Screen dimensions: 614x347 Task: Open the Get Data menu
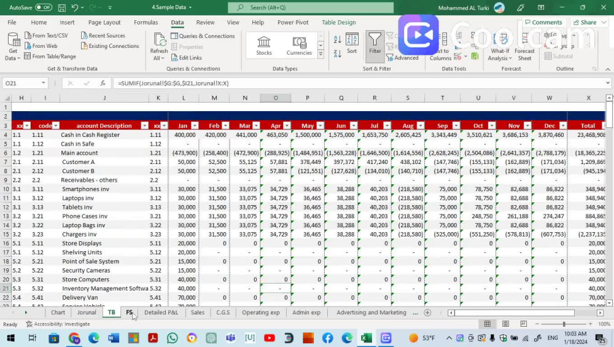point(13,47)
